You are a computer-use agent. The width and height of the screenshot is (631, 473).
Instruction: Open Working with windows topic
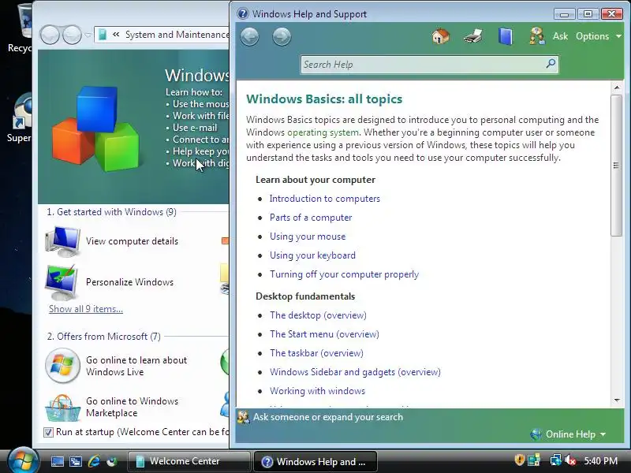pos(317,391)
